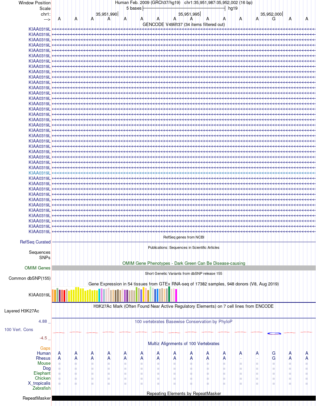Open the RefSeq genes from NCBI title
316x406 pixels.
(184, 237)
